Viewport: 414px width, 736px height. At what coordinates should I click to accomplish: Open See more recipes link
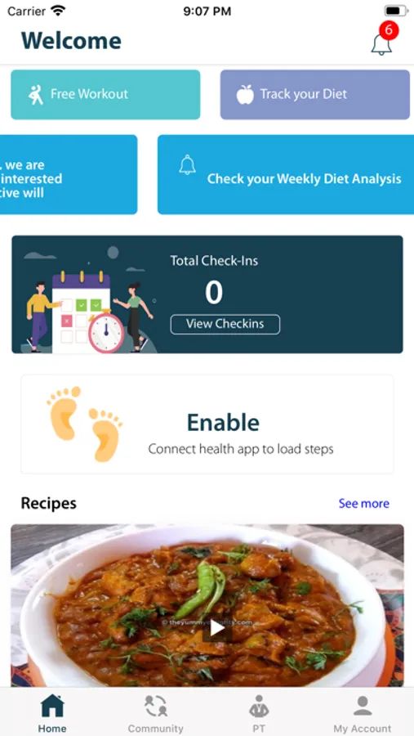364,503
